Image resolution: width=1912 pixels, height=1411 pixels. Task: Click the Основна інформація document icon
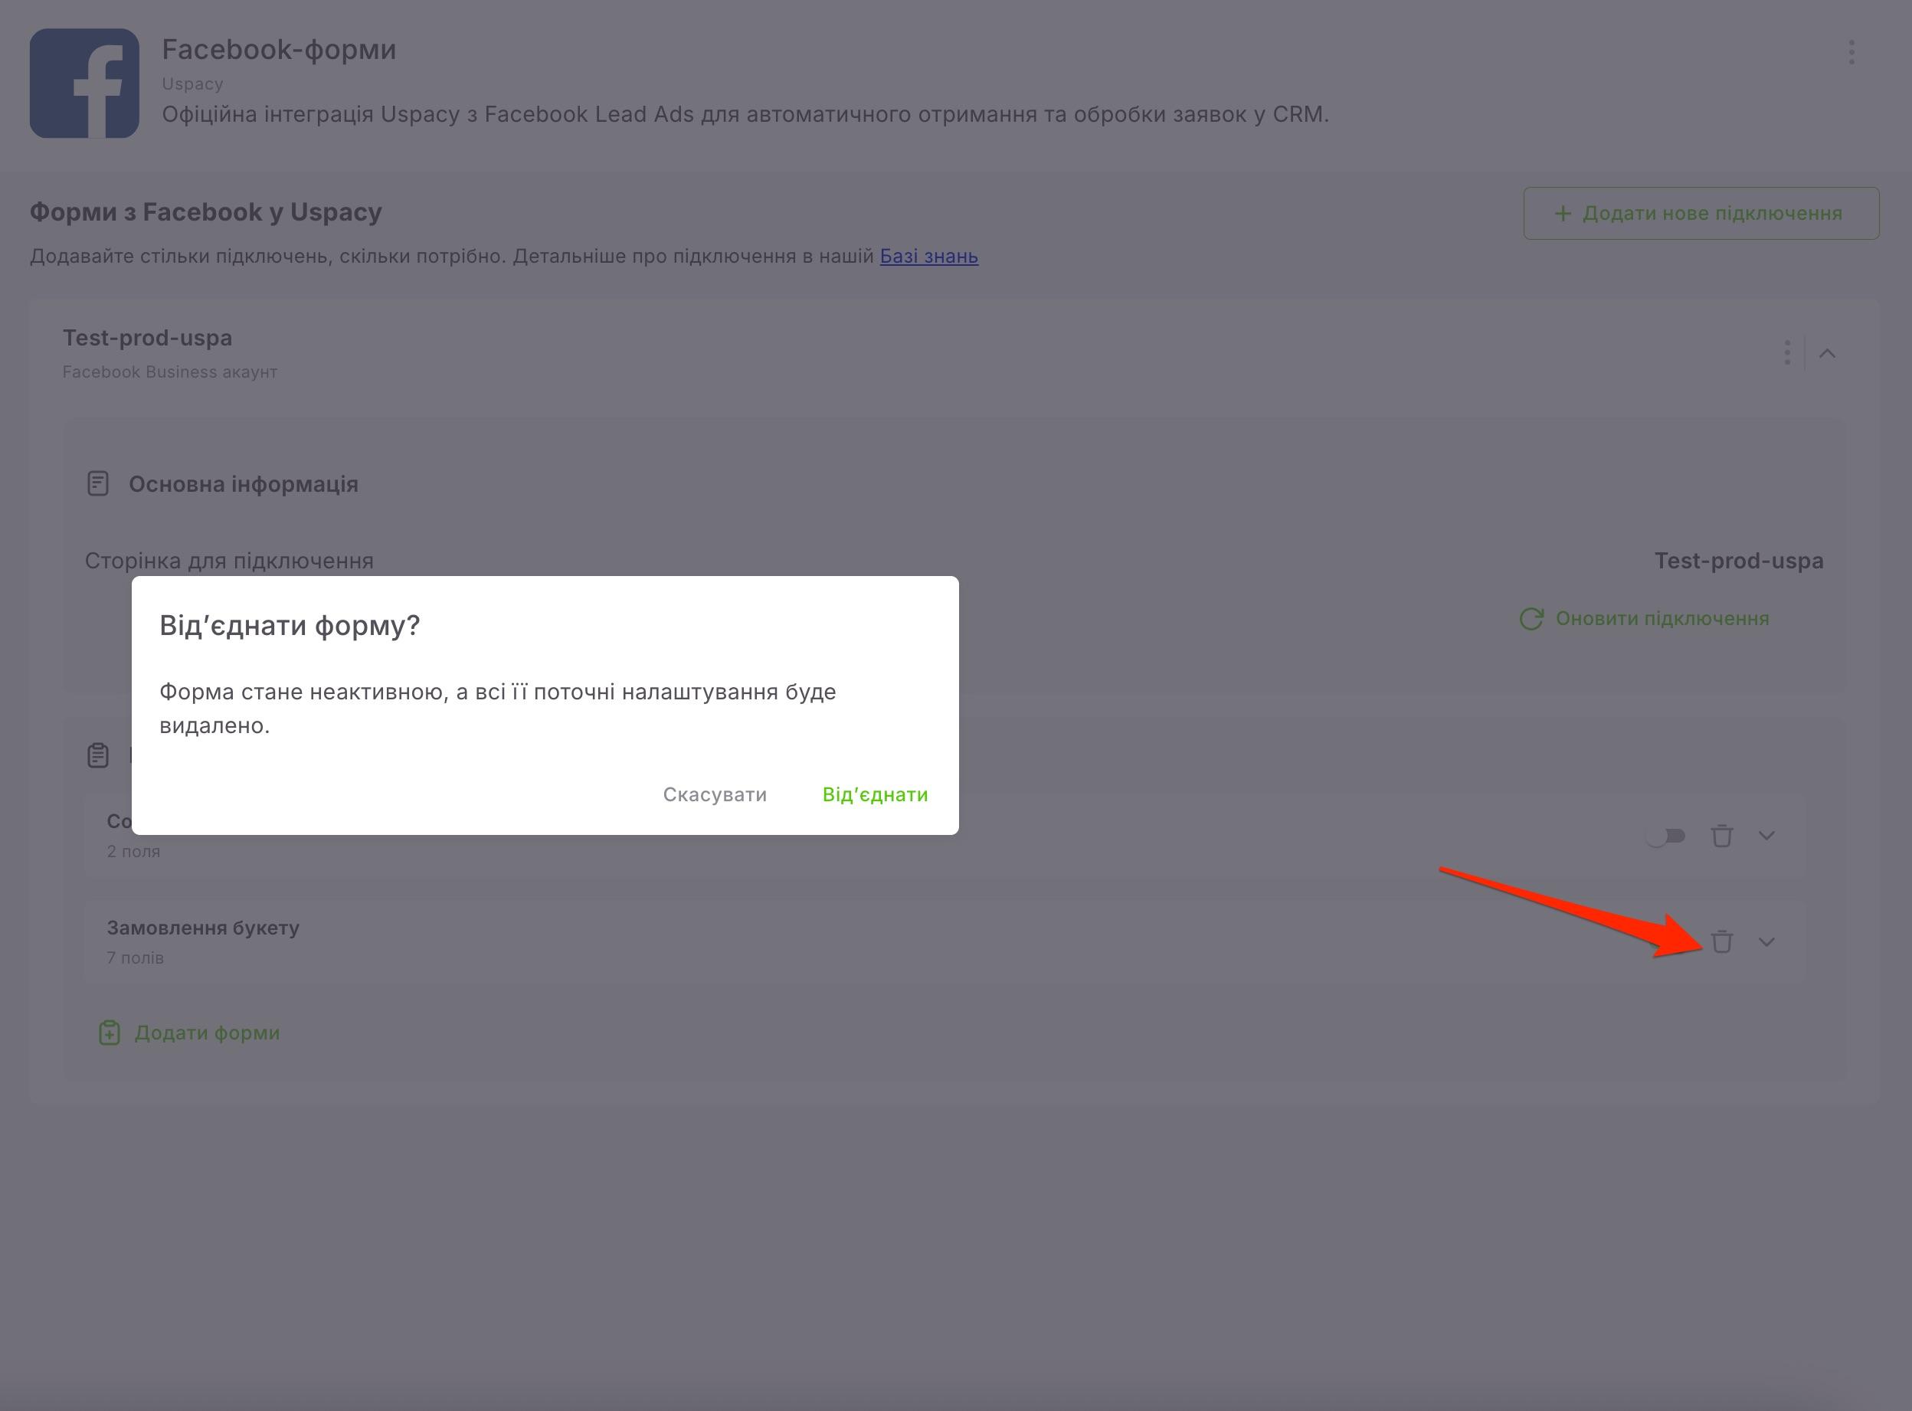click(98, 483)
